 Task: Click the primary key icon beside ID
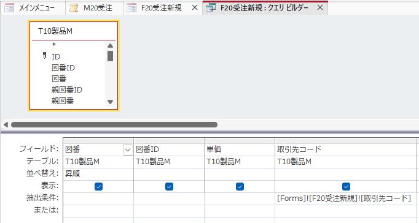44,55
